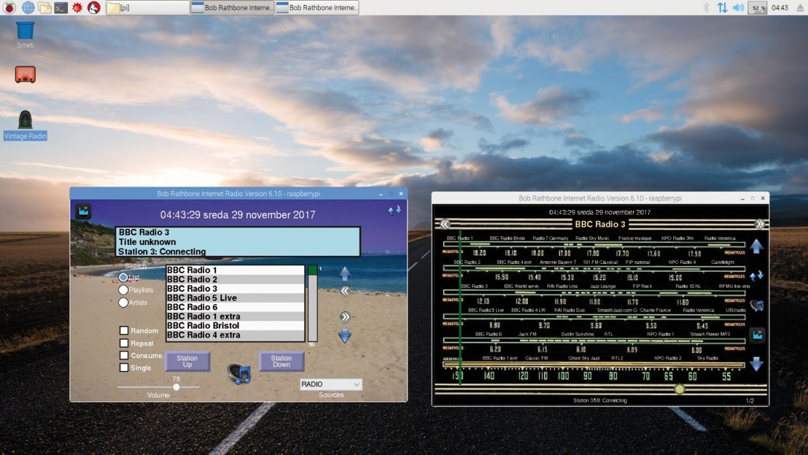Open the Raspberry Pi main menu
The width and height of the screenshot is (808, 455).
click(x=9, y=7)
